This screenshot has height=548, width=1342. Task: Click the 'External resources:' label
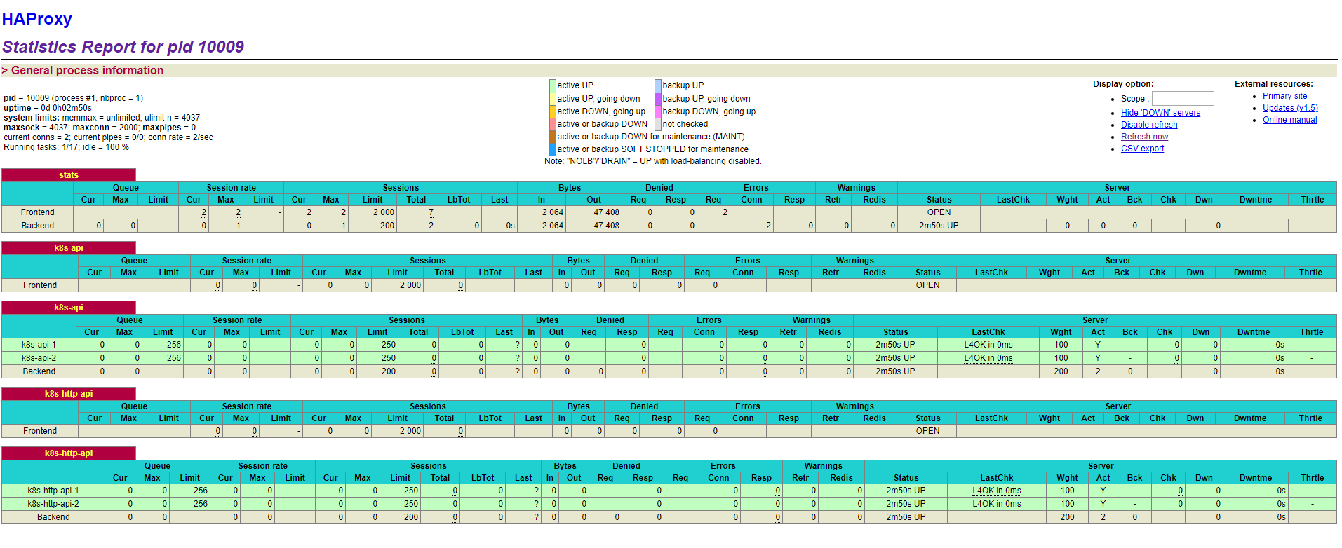pos(1274,84)
